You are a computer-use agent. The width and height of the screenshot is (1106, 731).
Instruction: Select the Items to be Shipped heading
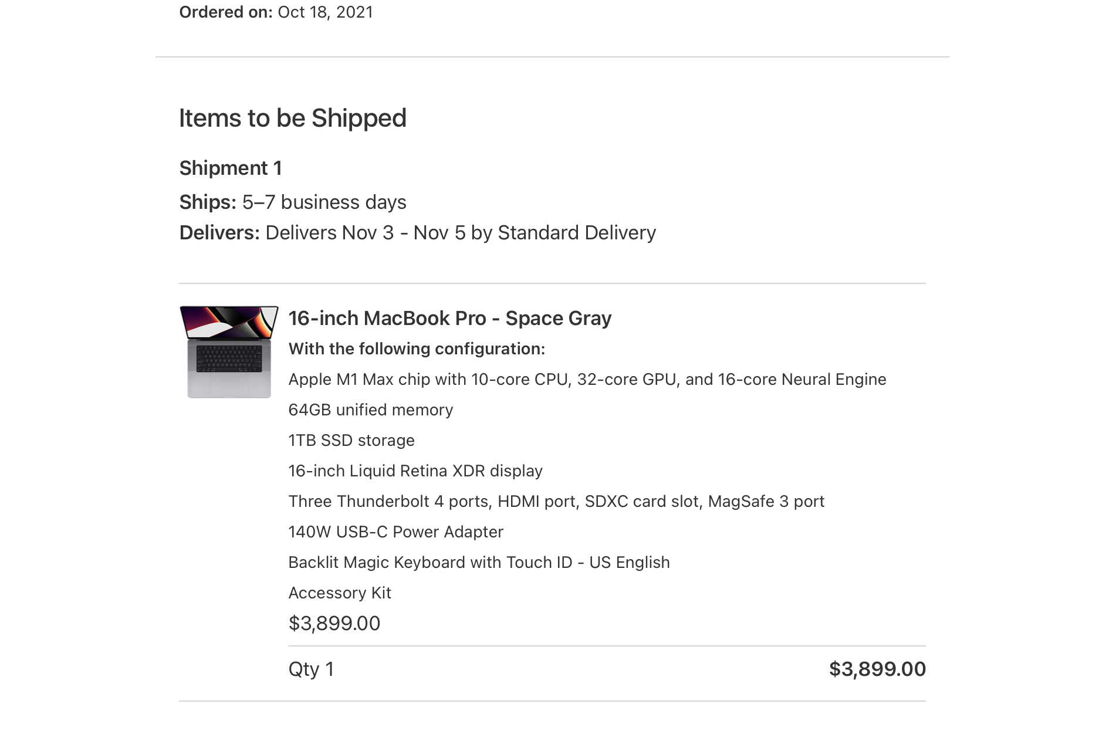click(292, 118)
